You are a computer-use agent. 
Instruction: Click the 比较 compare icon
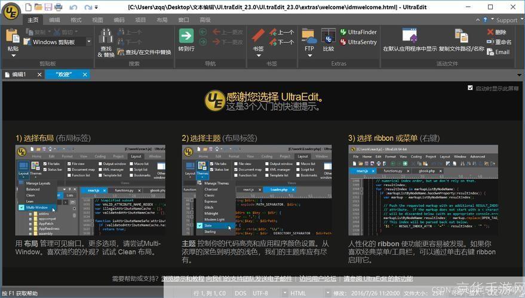[328, 37]
